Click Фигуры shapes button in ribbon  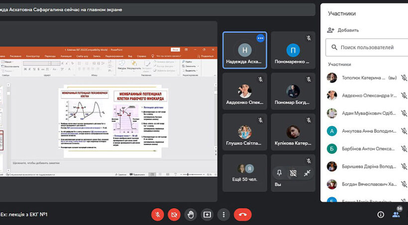point(122,65)
